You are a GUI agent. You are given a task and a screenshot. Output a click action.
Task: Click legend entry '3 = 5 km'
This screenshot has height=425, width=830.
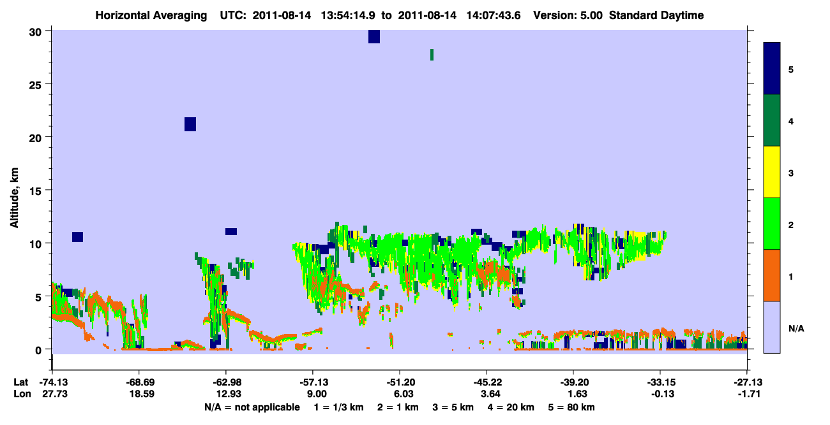(453, 407)
